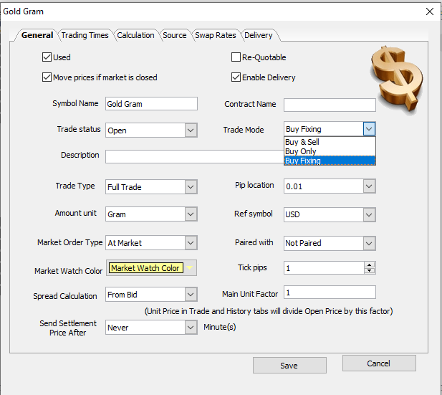Toggle the Used checkbox
Viewport: 442px width, 395px height.
click(x=48, y=57)
